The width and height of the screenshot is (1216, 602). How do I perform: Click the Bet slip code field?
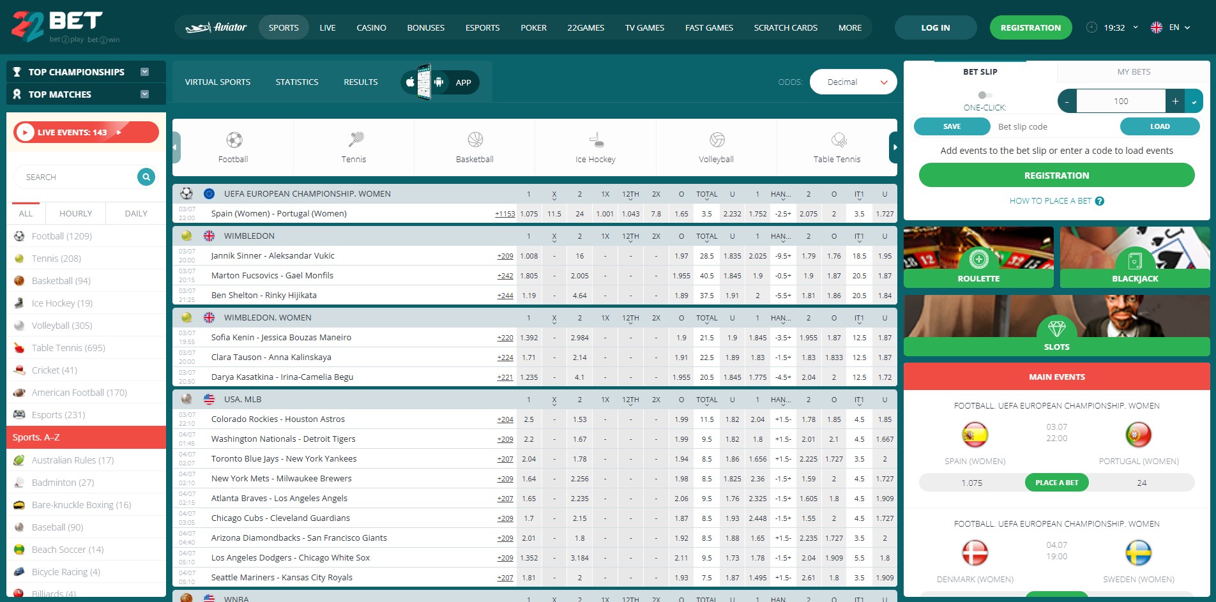click(x=1054, y=126)
